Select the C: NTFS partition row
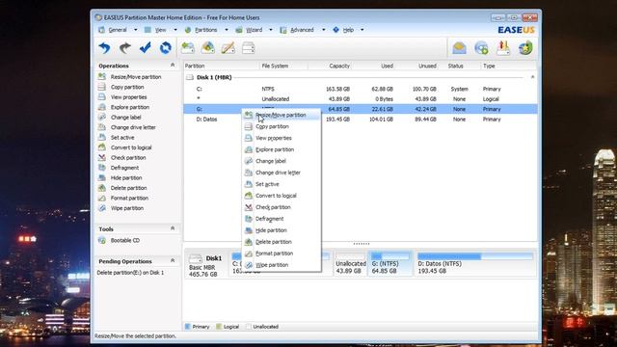617x347 pixels. (x=360, y=89)
